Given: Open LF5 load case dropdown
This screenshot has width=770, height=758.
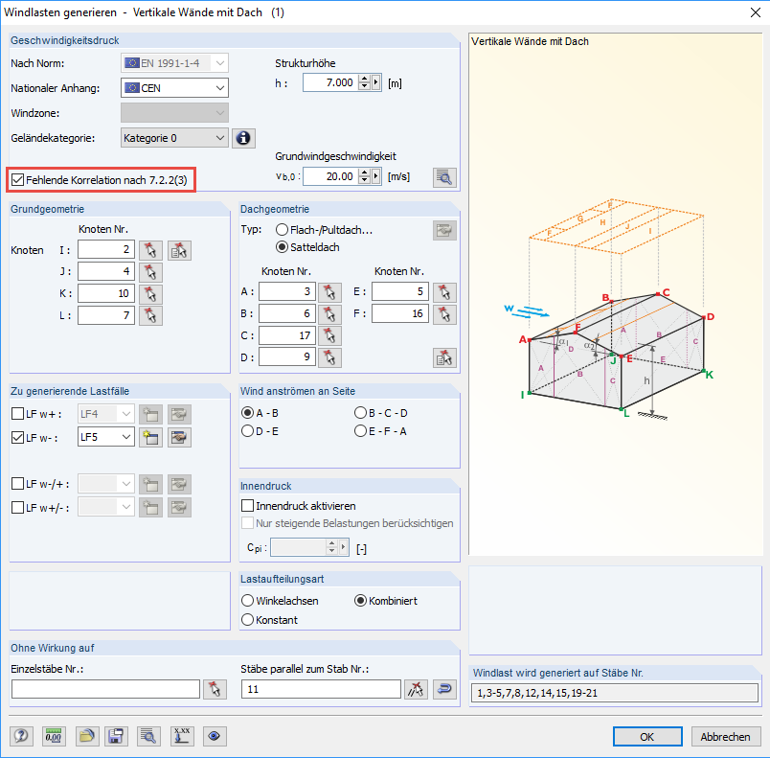Looking at the screenshot, I should click(x=106, y=437).
